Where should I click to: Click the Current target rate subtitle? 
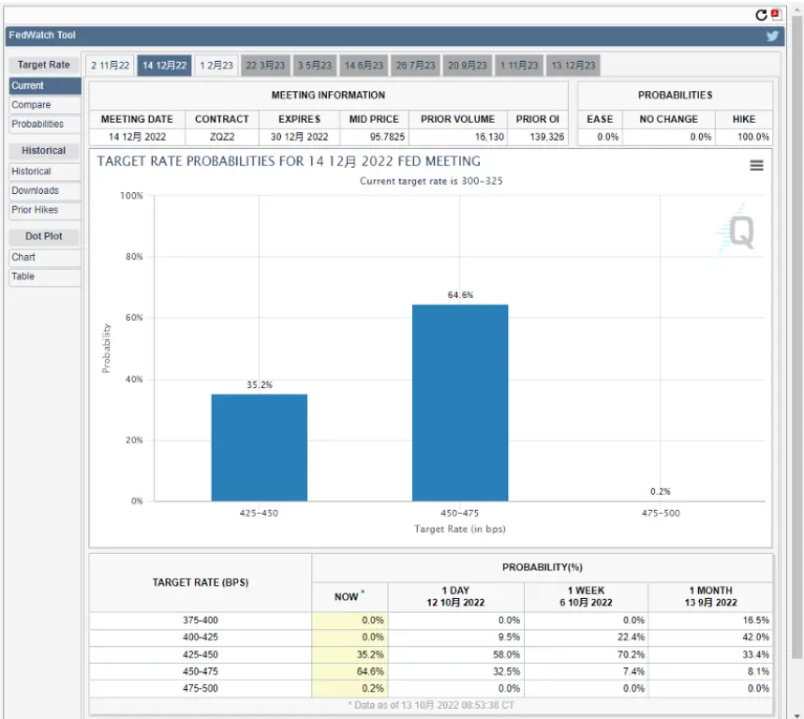click(431, 181)
